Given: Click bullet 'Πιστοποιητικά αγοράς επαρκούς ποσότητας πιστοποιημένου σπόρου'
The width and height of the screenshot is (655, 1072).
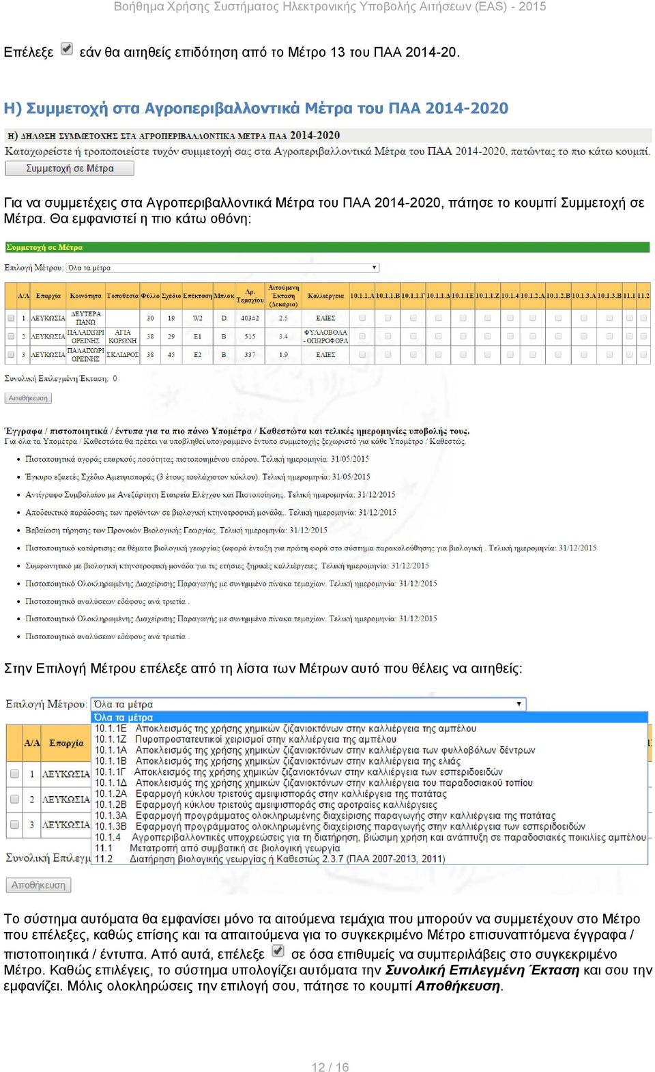Looking at the screenshot, I should [x=197, y=459].
